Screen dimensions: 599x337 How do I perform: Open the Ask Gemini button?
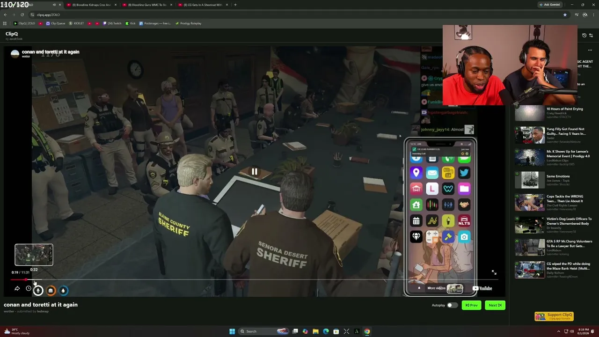click(x=549, y=5)
